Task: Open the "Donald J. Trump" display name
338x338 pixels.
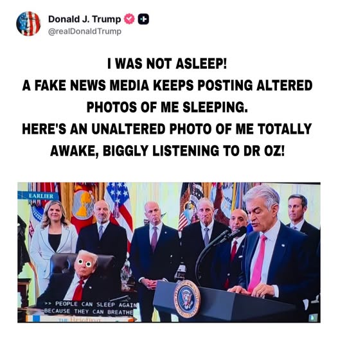Action: [x=85, y=19]
